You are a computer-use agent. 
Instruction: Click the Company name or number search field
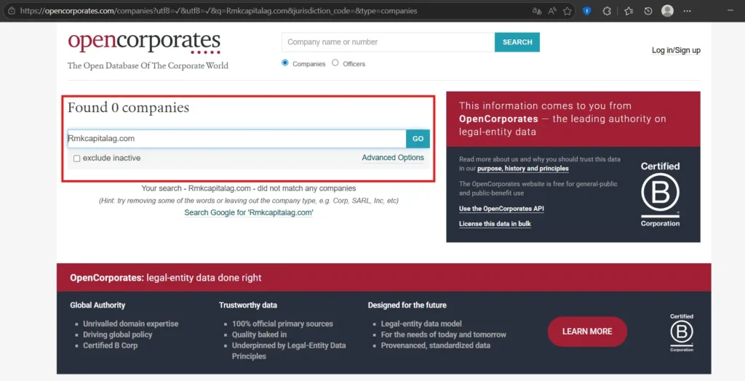coord(389,41)
